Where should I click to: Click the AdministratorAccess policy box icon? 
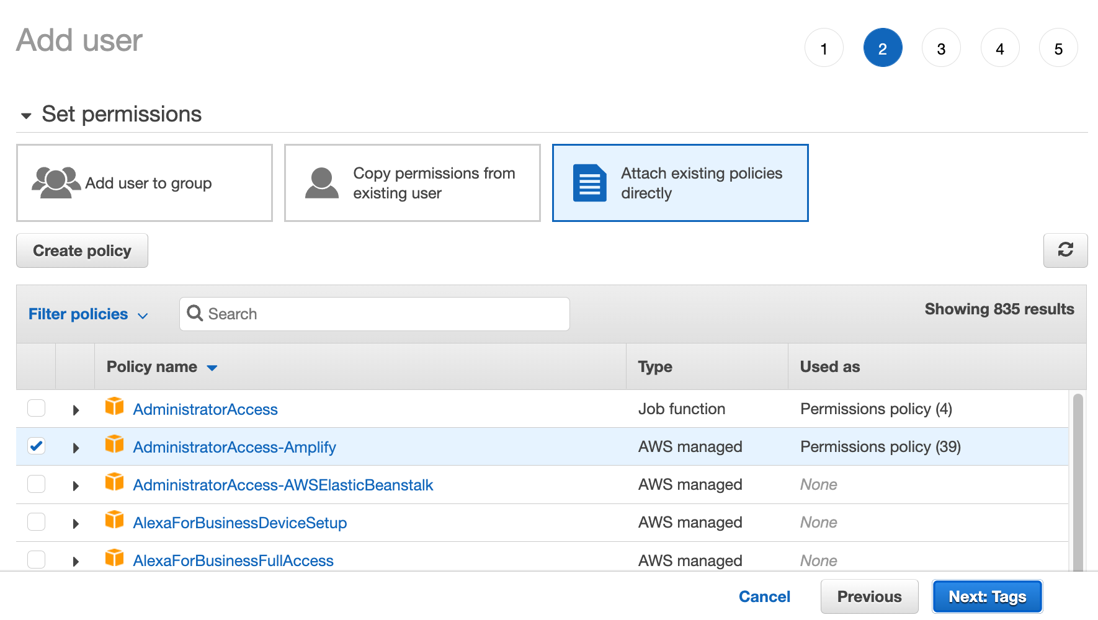coord(115,407)
